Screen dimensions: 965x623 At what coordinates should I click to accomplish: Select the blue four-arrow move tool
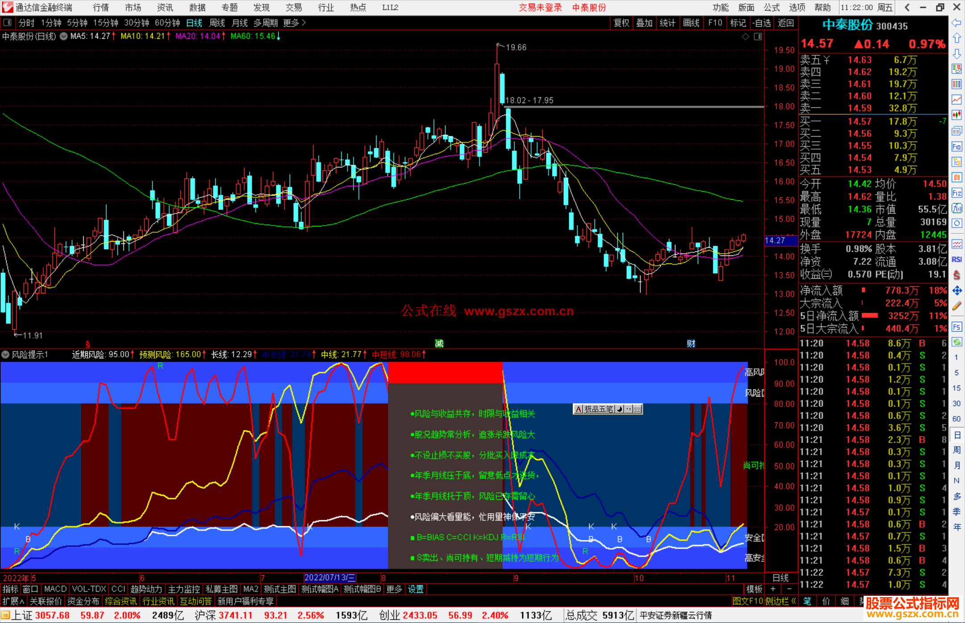coord(957,291)
